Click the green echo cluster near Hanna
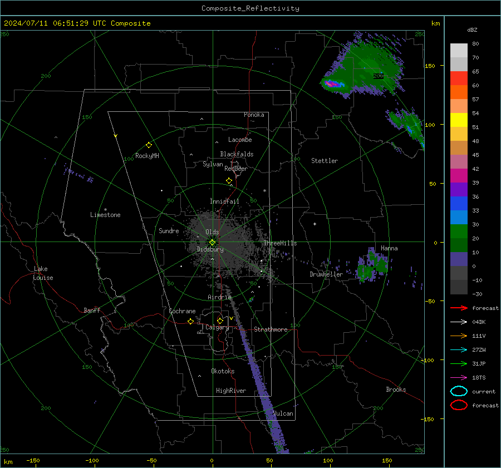 point(373,266)
